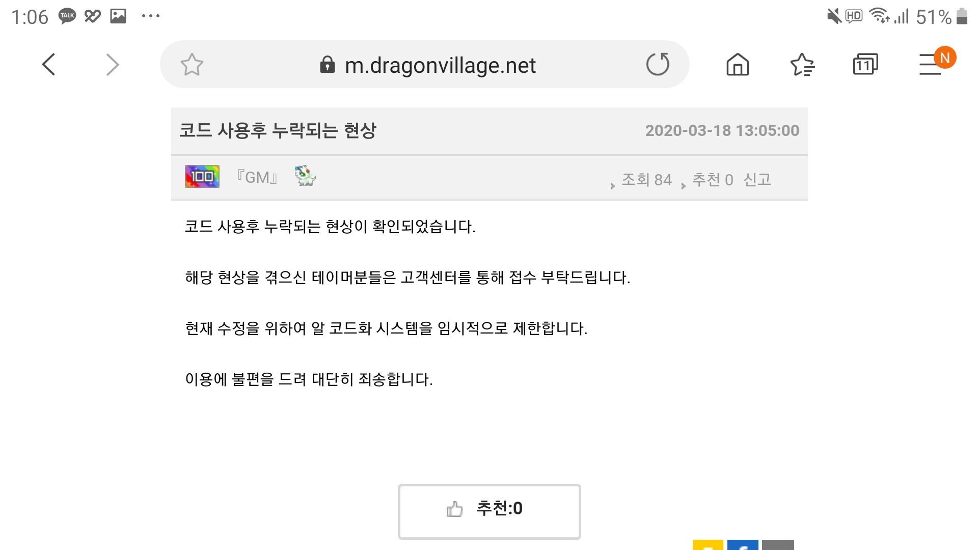Tap the rainbow level 100 badge
The width and height of the screenshot is (978, 550).
pyautogui.click(x=202, y=177)
